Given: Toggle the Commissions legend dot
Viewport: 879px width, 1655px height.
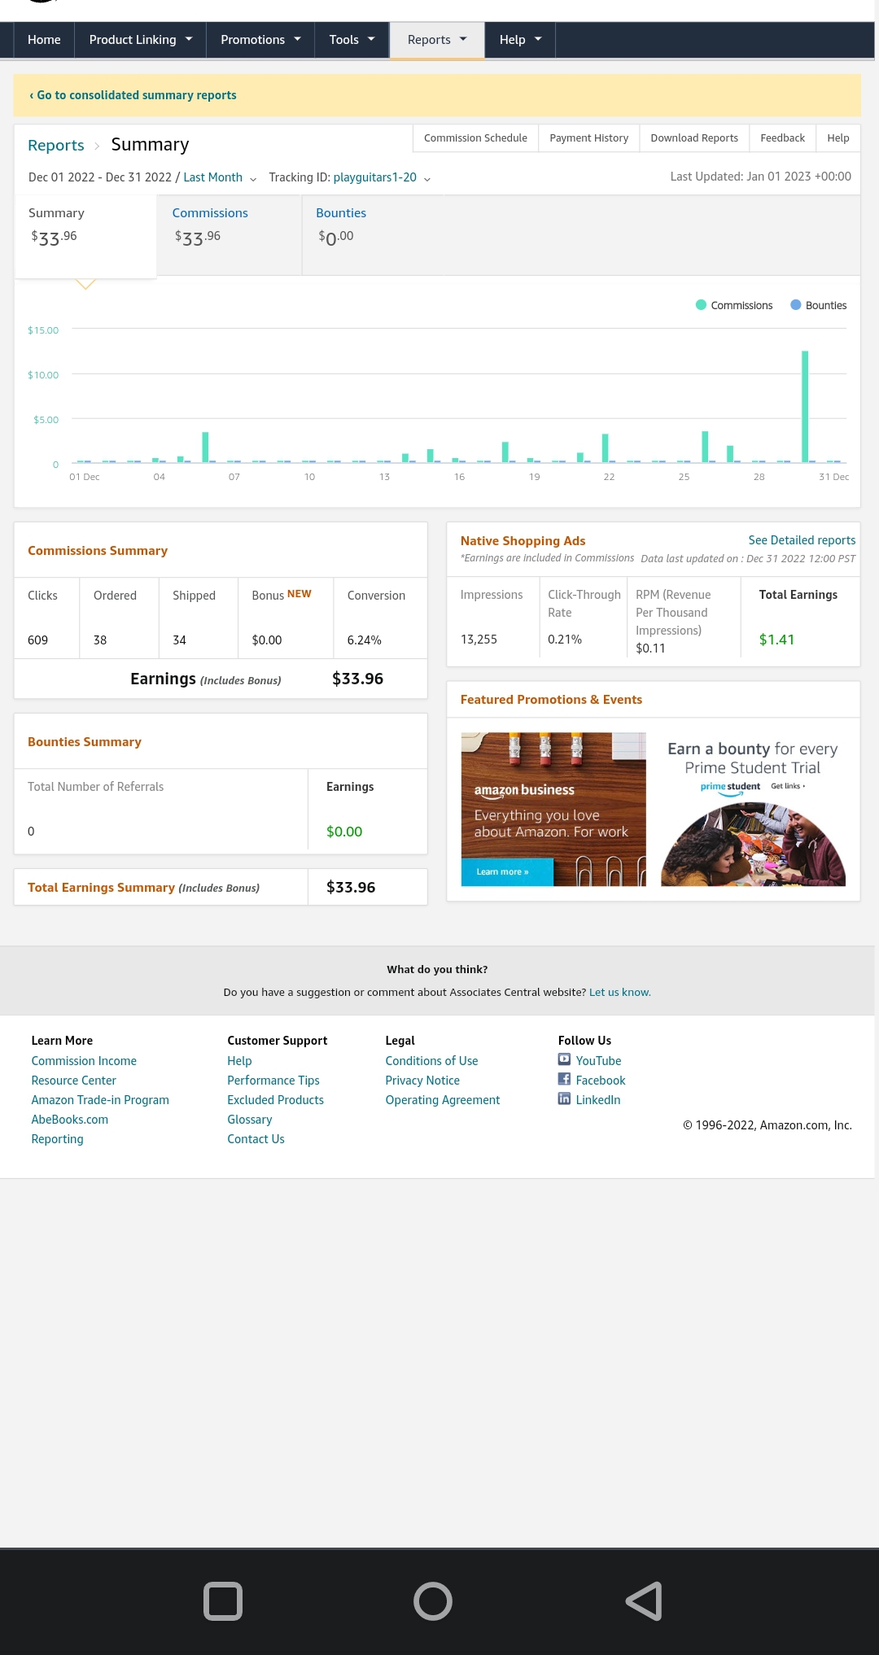Looking at the screenshot, I should coord(701,305).
